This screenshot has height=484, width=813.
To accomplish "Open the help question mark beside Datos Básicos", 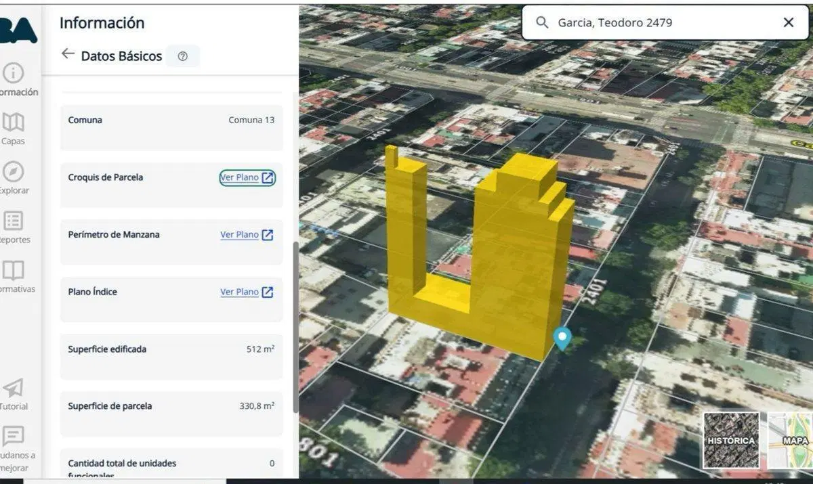I will 182,56.
